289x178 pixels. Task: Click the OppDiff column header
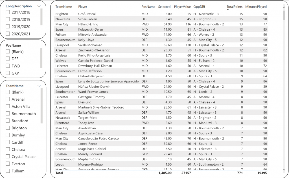click(199, 7)
